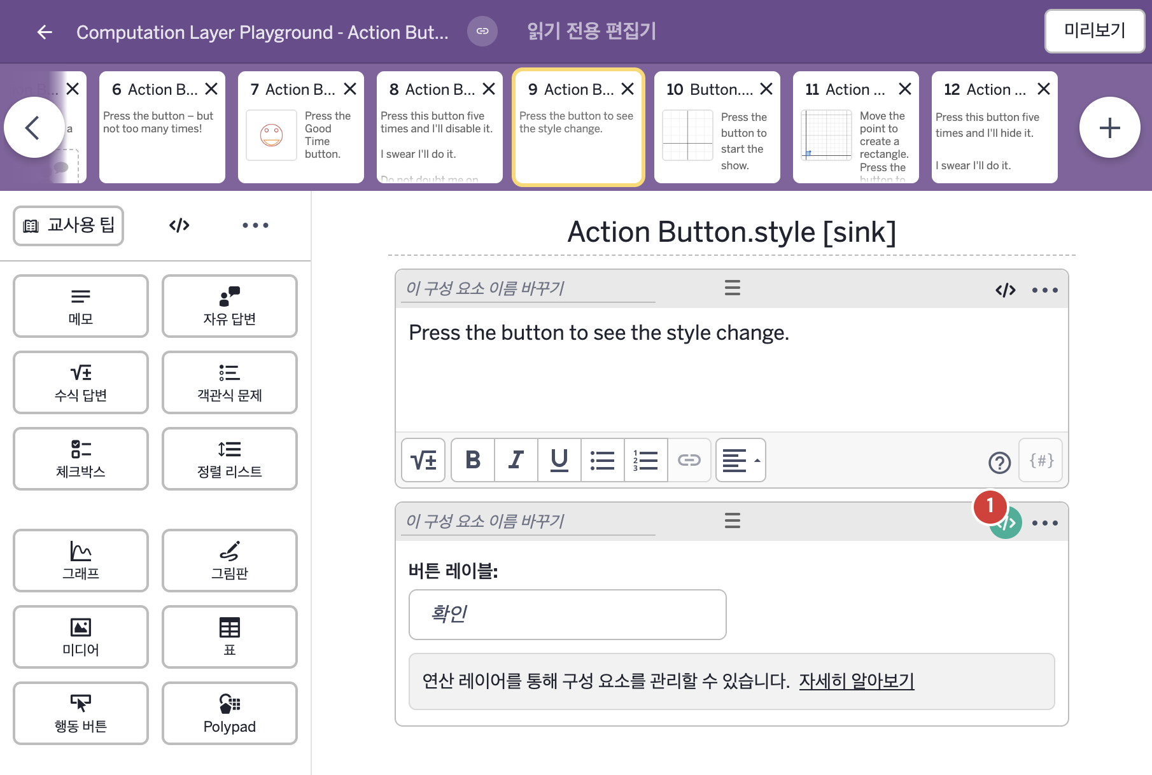Close screen 8 tab
Screen dimensions: 1152x775
tap(489, 89)
